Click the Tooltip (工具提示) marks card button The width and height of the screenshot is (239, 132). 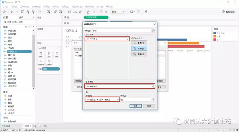coord(49,63)
